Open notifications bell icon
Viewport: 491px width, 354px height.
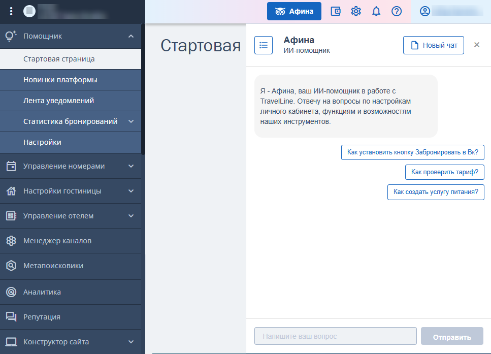coord(376,11)
